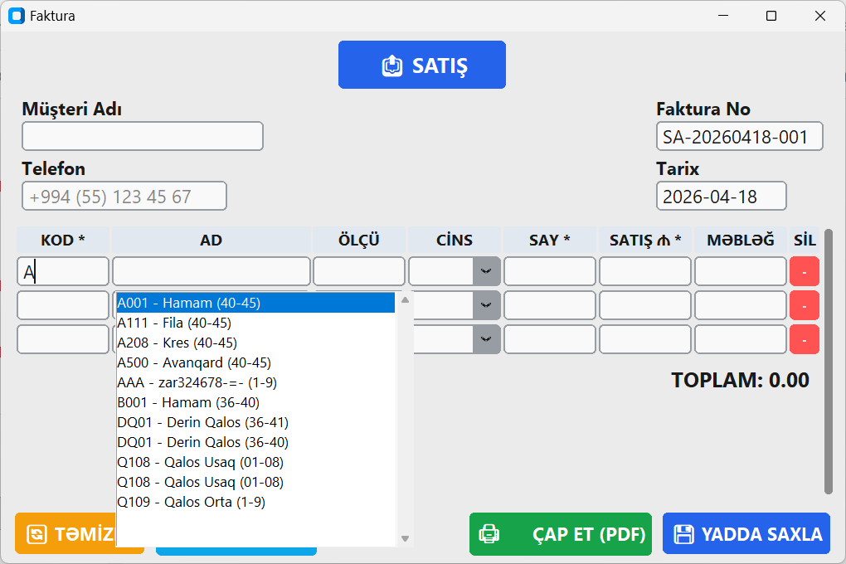Delete the third row with red minus icon

pos(804,339)
